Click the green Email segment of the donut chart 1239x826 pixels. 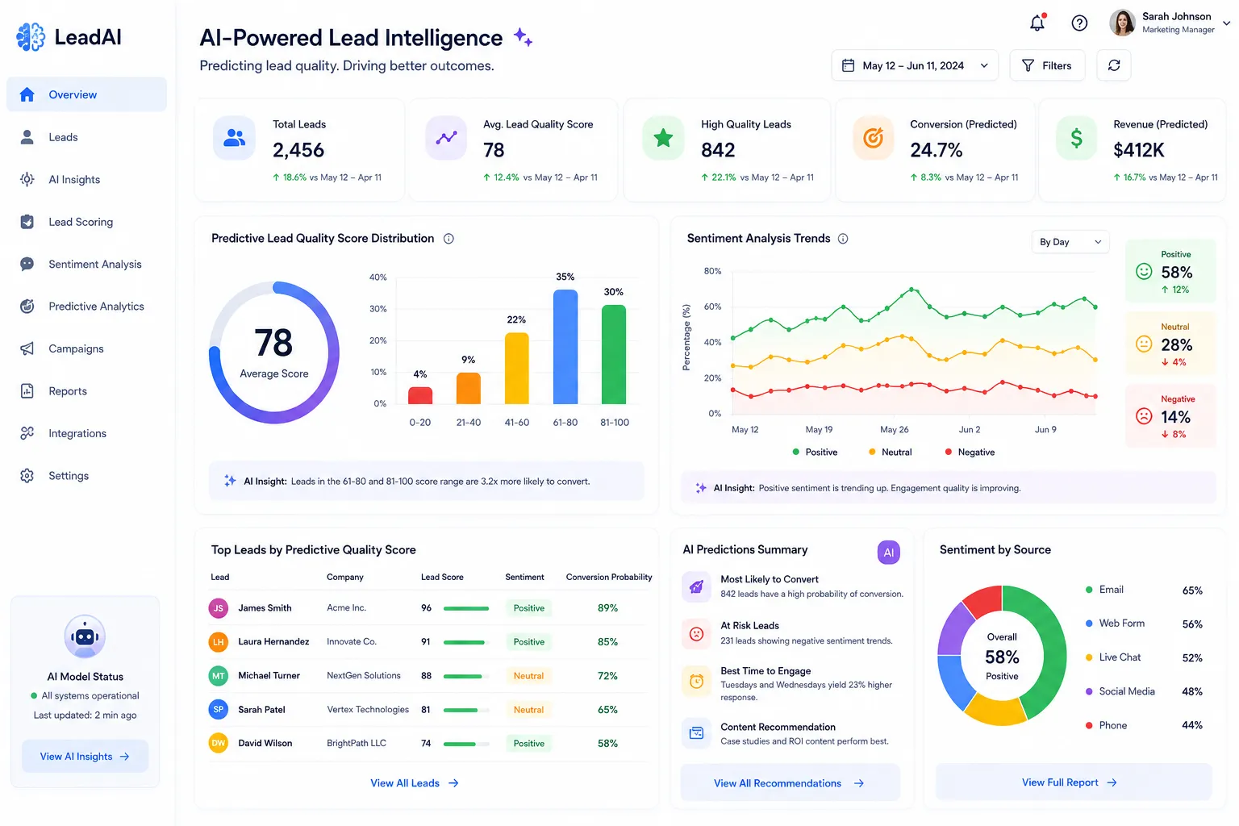1053,650
